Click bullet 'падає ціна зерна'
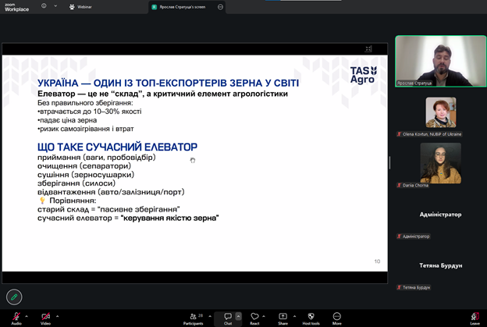Viewport: 487px width, 327px height. tap(67, 120)
